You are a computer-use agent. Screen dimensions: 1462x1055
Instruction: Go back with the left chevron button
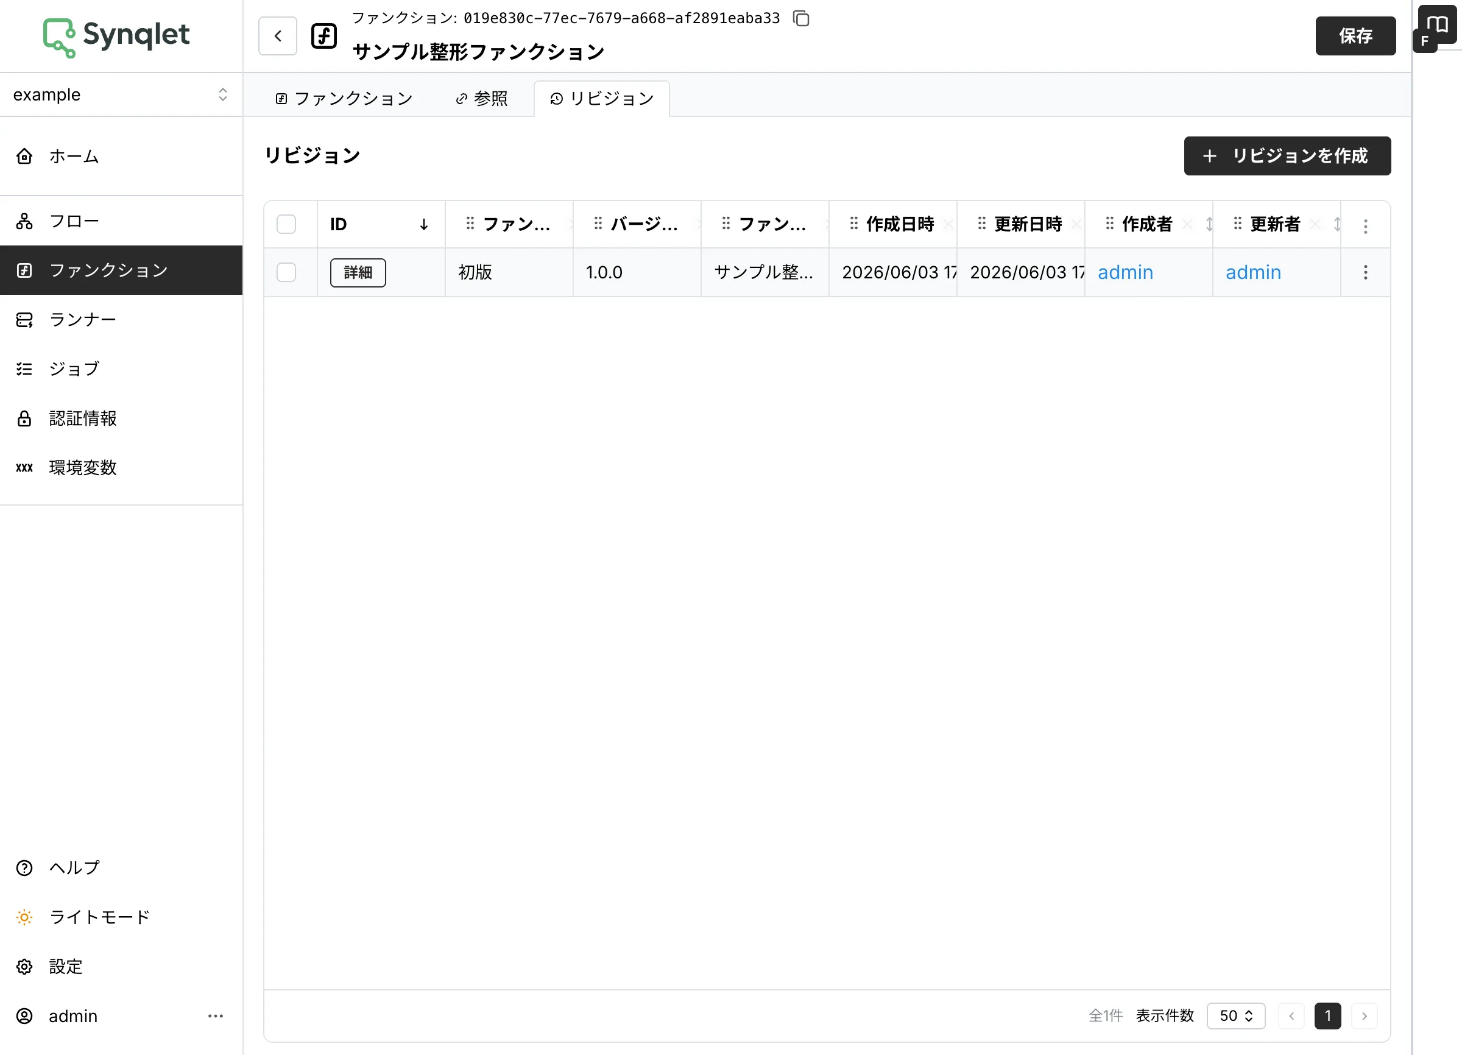[x=278, y=36]
